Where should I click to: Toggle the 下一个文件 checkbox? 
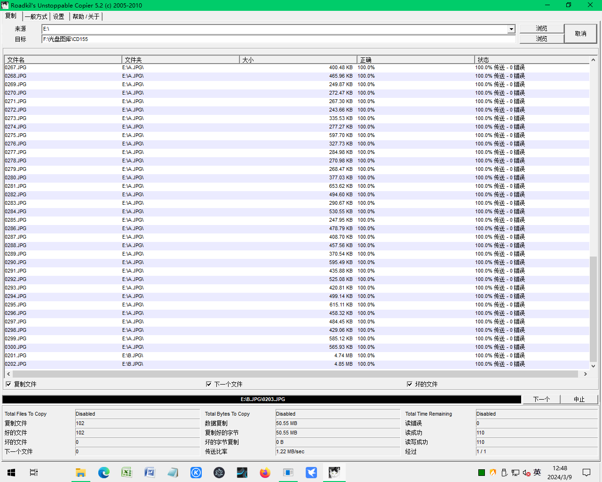209,384
